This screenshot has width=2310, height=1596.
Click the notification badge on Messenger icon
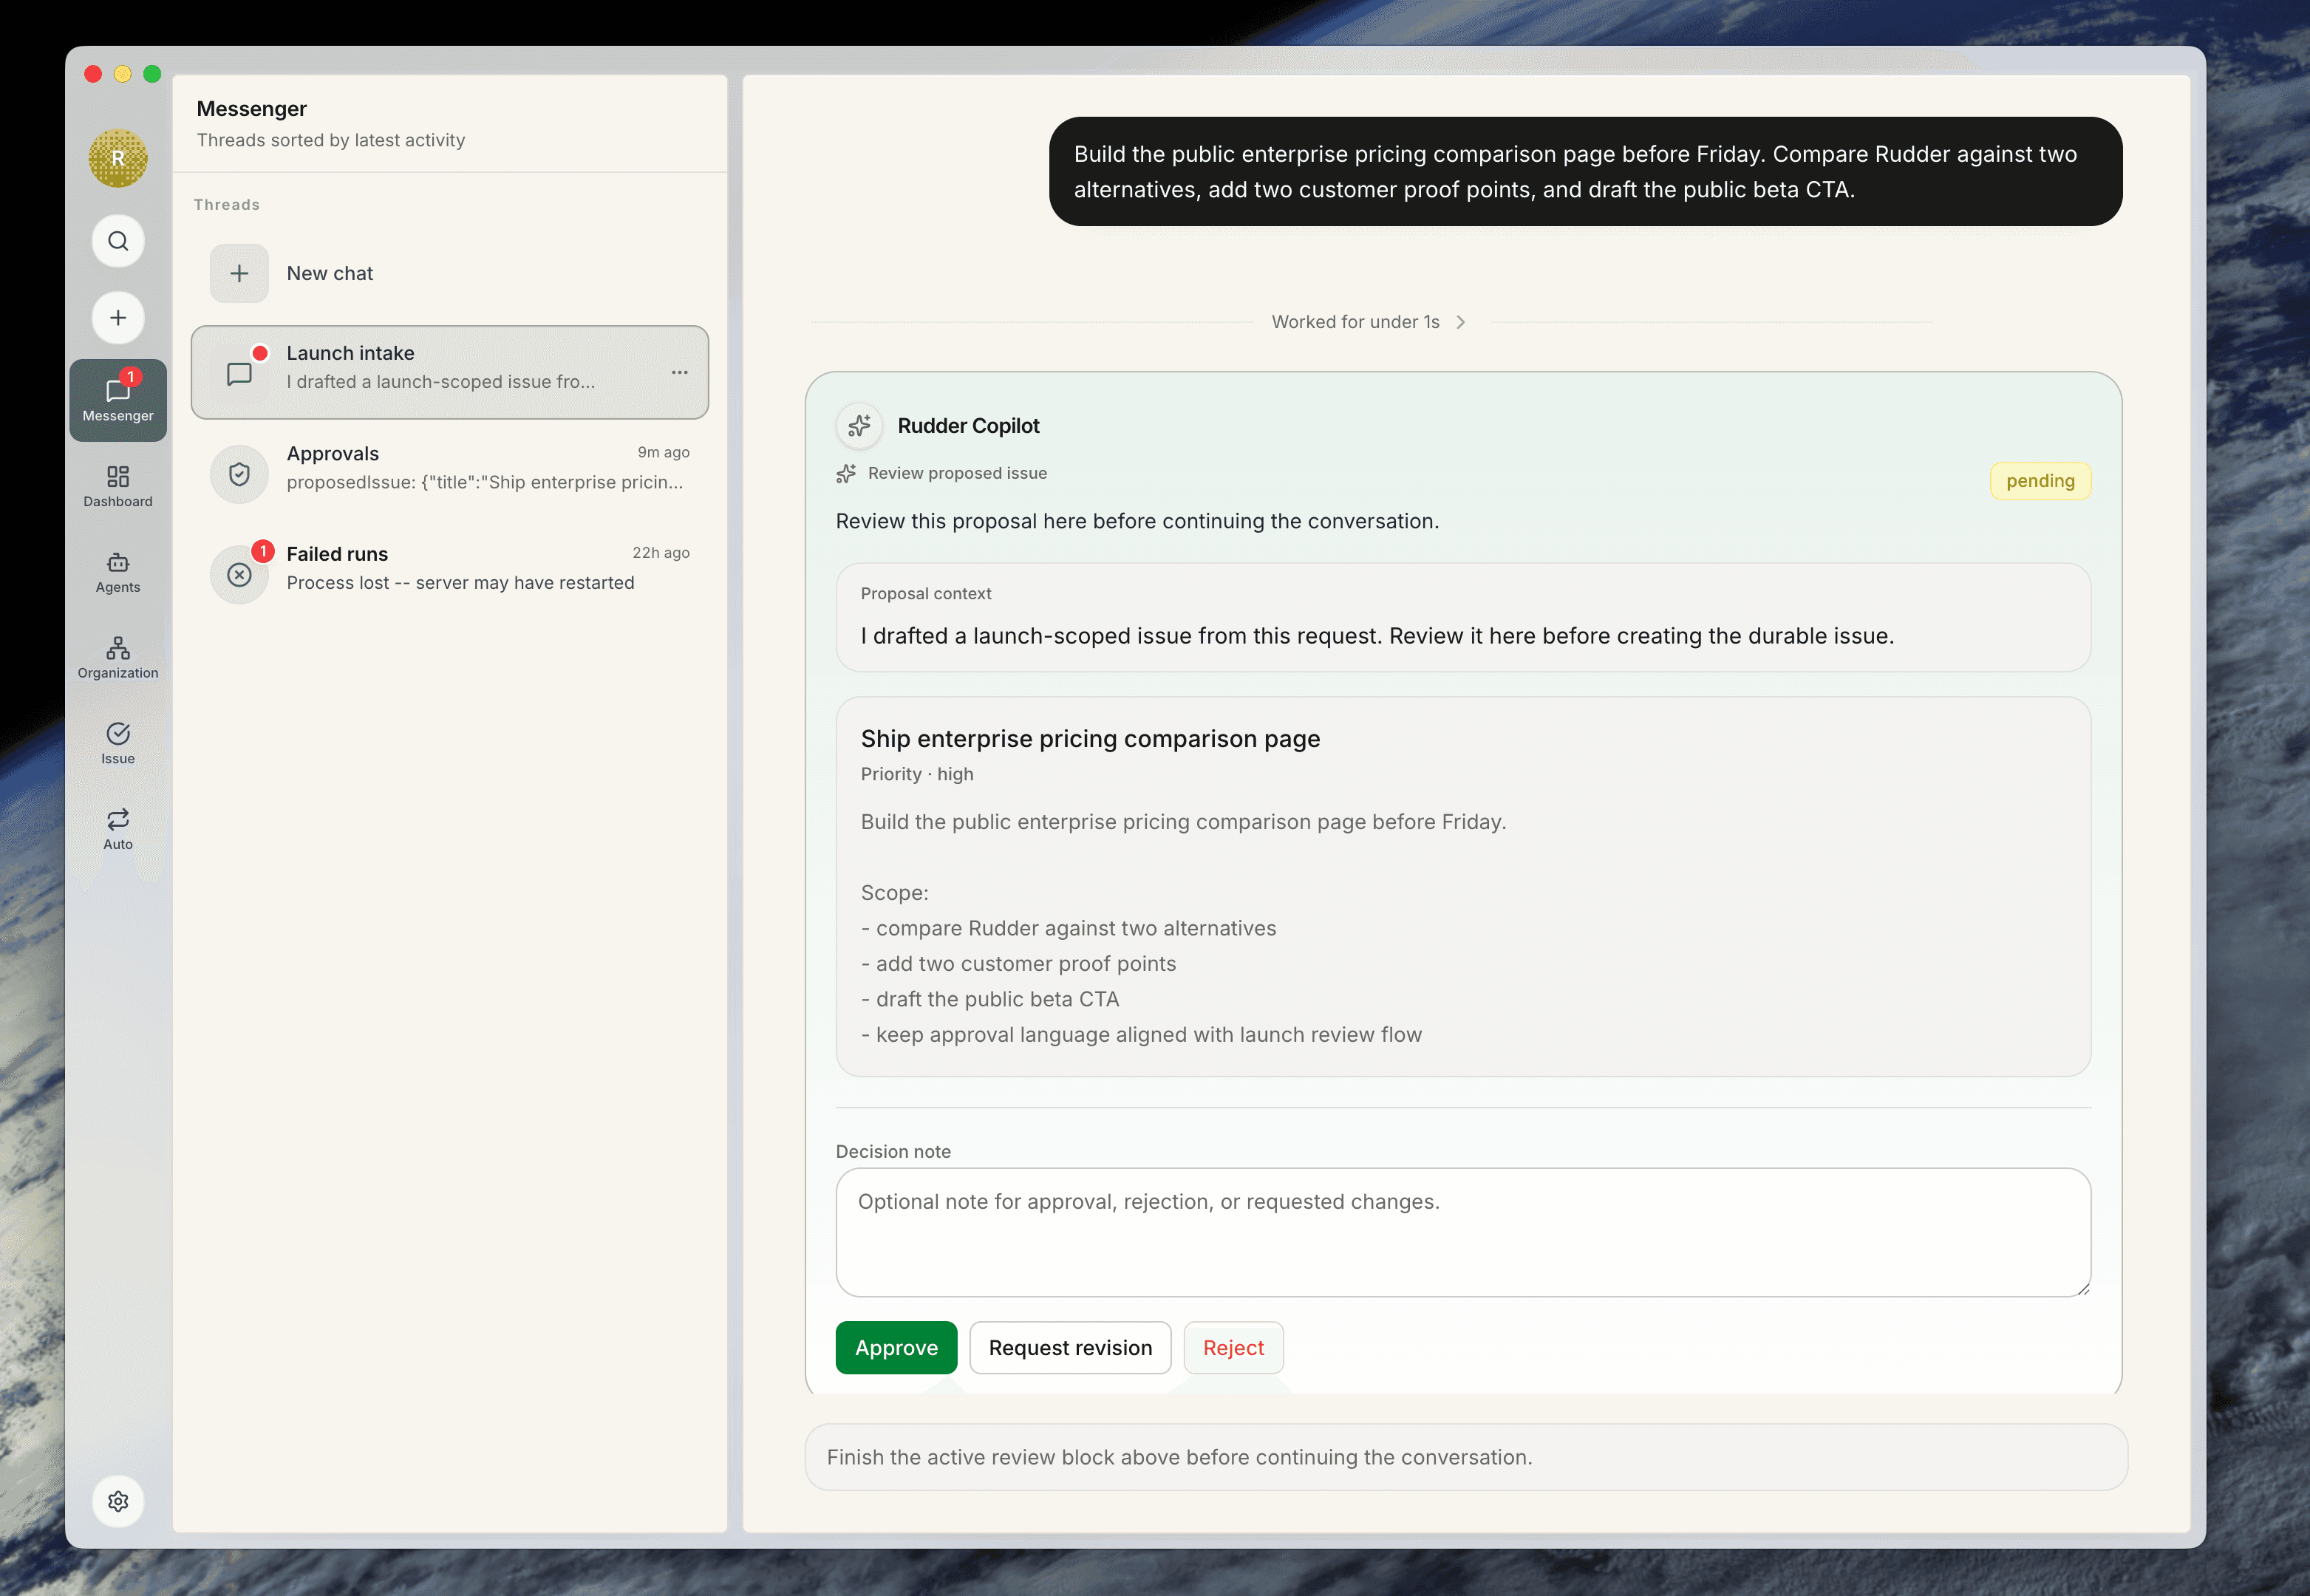[131, 377]
